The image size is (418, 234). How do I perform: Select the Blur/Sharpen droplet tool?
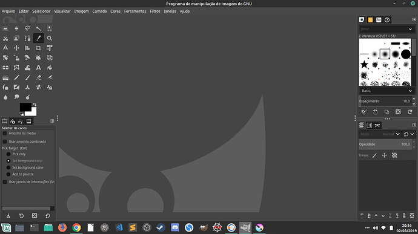(5, 97)
